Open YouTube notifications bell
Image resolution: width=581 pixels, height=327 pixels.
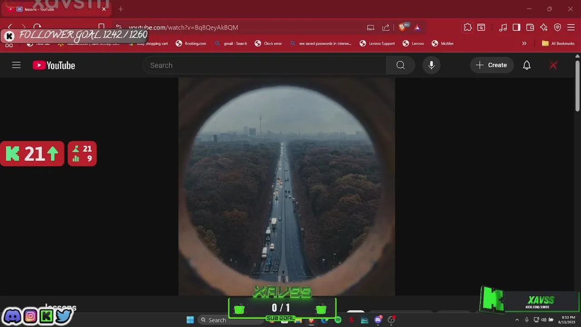click(527, 65)
